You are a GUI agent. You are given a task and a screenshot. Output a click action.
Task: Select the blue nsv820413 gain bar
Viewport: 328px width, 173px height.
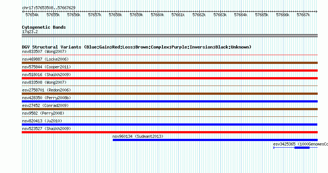coord(170,125)
